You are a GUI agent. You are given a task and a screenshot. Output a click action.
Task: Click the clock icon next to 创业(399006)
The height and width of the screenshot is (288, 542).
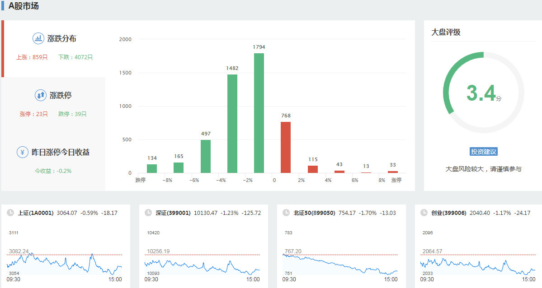424,213
